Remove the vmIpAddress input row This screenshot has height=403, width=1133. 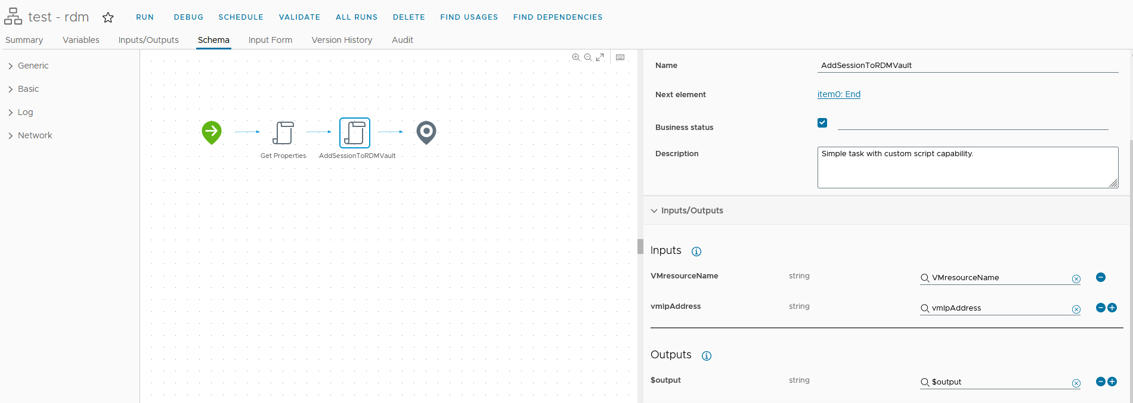(x=1101, y=308)
